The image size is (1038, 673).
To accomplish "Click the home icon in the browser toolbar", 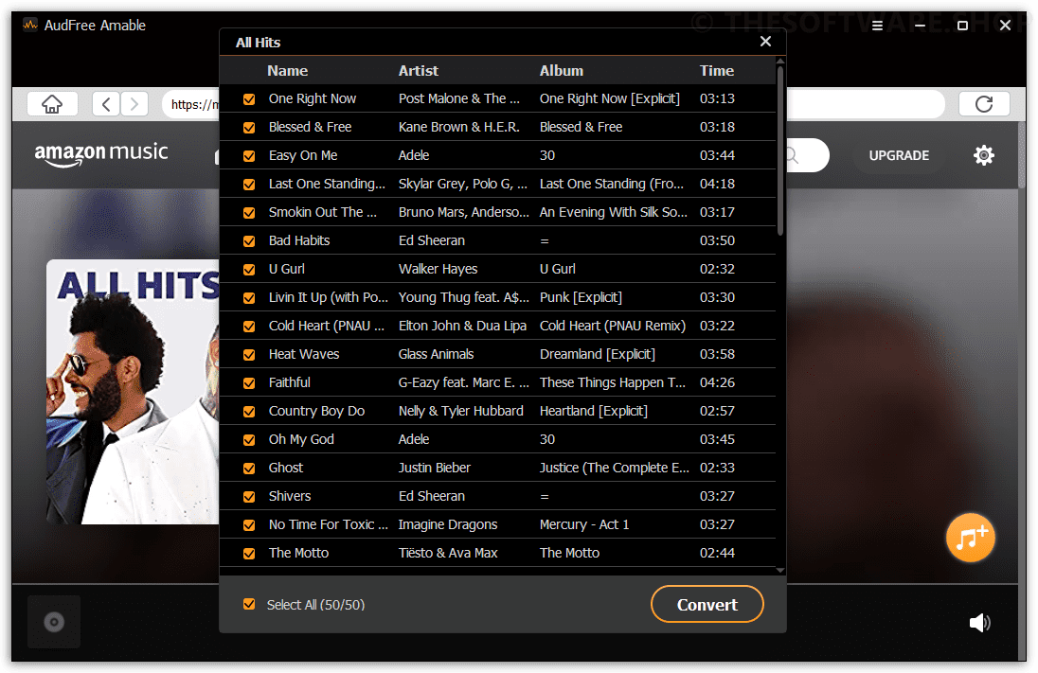I will click(x=52, y=104).
